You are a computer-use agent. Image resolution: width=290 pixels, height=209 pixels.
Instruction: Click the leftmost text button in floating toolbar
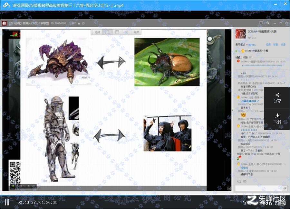click(97, 32)
